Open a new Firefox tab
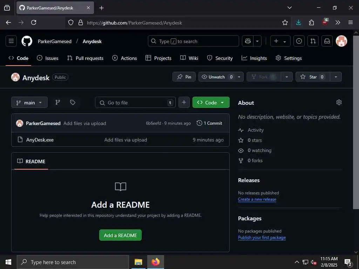 (x=101, y=8)
